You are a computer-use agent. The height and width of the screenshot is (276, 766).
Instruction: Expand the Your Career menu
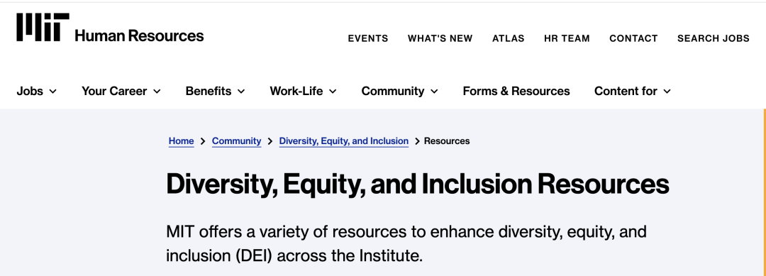121,91
